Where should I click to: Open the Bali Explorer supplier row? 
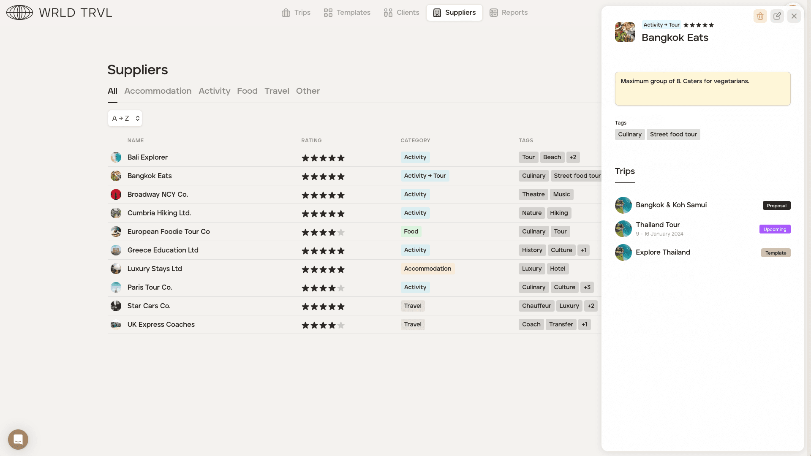354,157
